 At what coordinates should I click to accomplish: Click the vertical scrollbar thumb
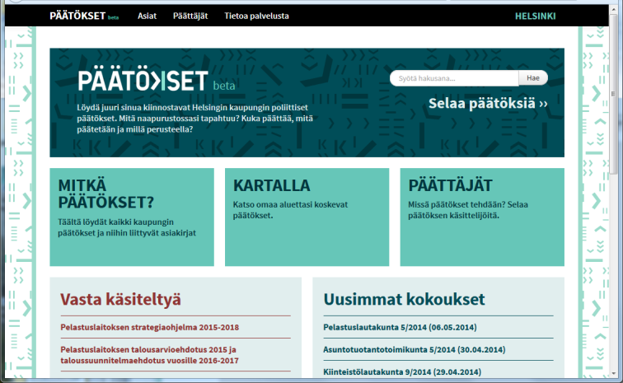point(613,94)
